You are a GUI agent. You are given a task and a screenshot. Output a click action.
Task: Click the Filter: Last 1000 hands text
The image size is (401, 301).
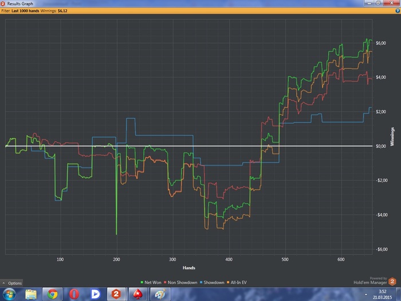click(x=20, y=11)
